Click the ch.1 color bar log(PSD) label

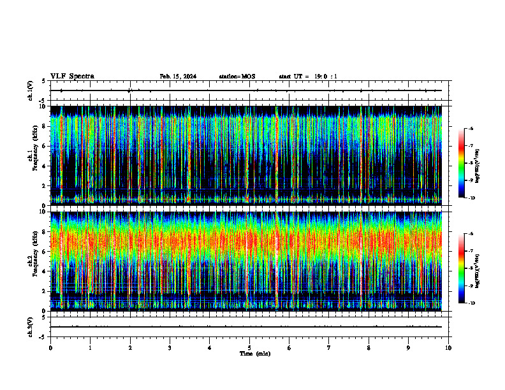click(x=478, y=166)
